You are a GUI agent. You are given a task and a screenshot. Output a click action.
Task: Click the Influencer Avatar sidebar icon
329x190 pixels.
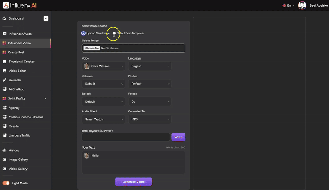click(x=5, y=34)
